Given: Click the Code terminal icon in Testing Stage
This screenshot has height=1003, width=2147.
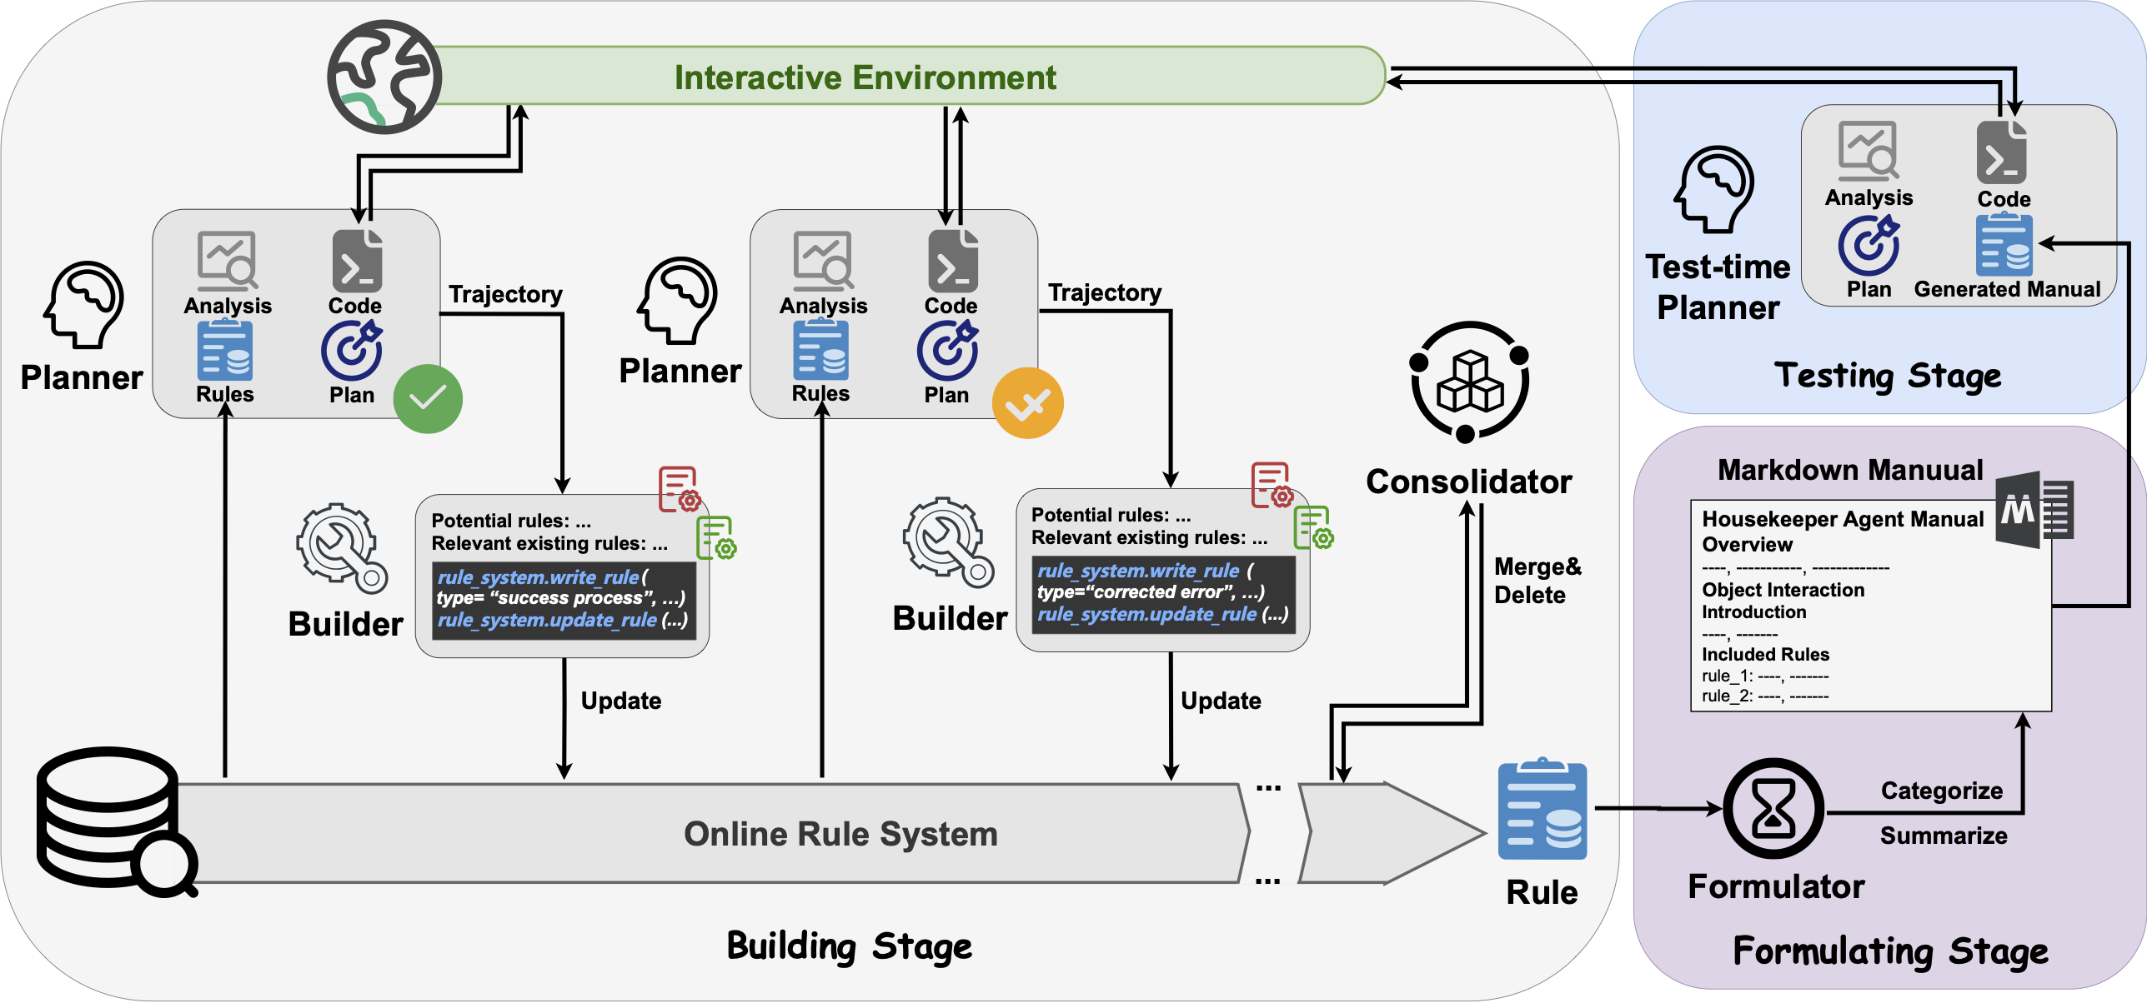Looking at the screenshot, I should click(x=2001, y=152).
